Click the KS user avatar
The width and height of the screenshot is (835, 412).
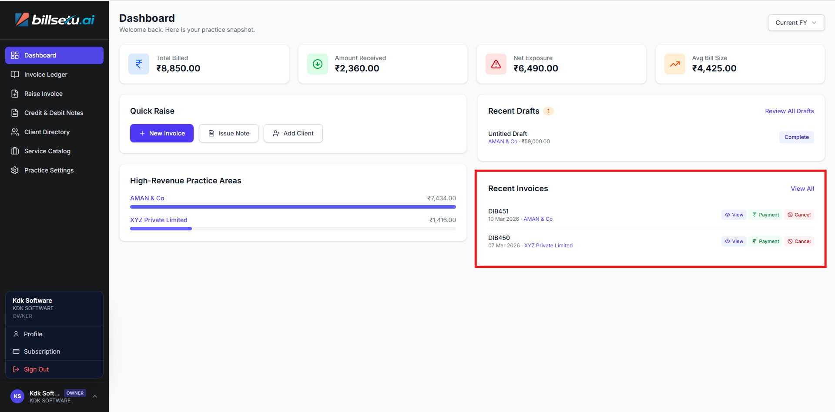tap(17, 396)
